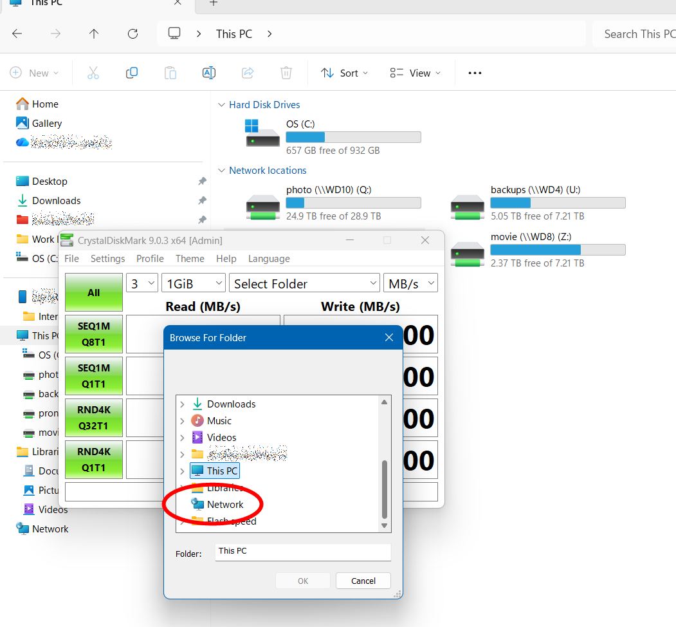Click This PC in the address breadcrumb

[234, 33]
